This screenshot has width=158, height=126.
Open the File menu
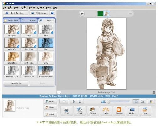tap(4, 8)
